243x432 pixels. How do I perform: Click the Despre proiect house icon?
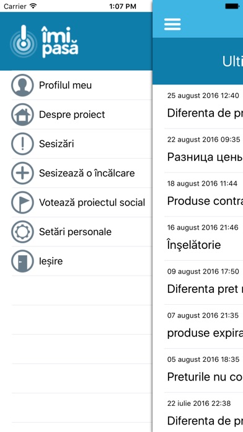22,114
